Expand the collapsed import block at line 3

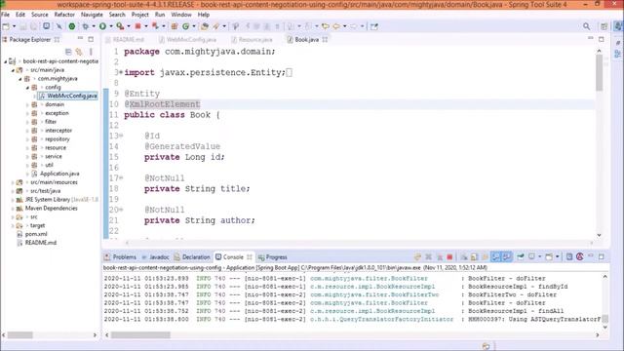tap(121, 72)
